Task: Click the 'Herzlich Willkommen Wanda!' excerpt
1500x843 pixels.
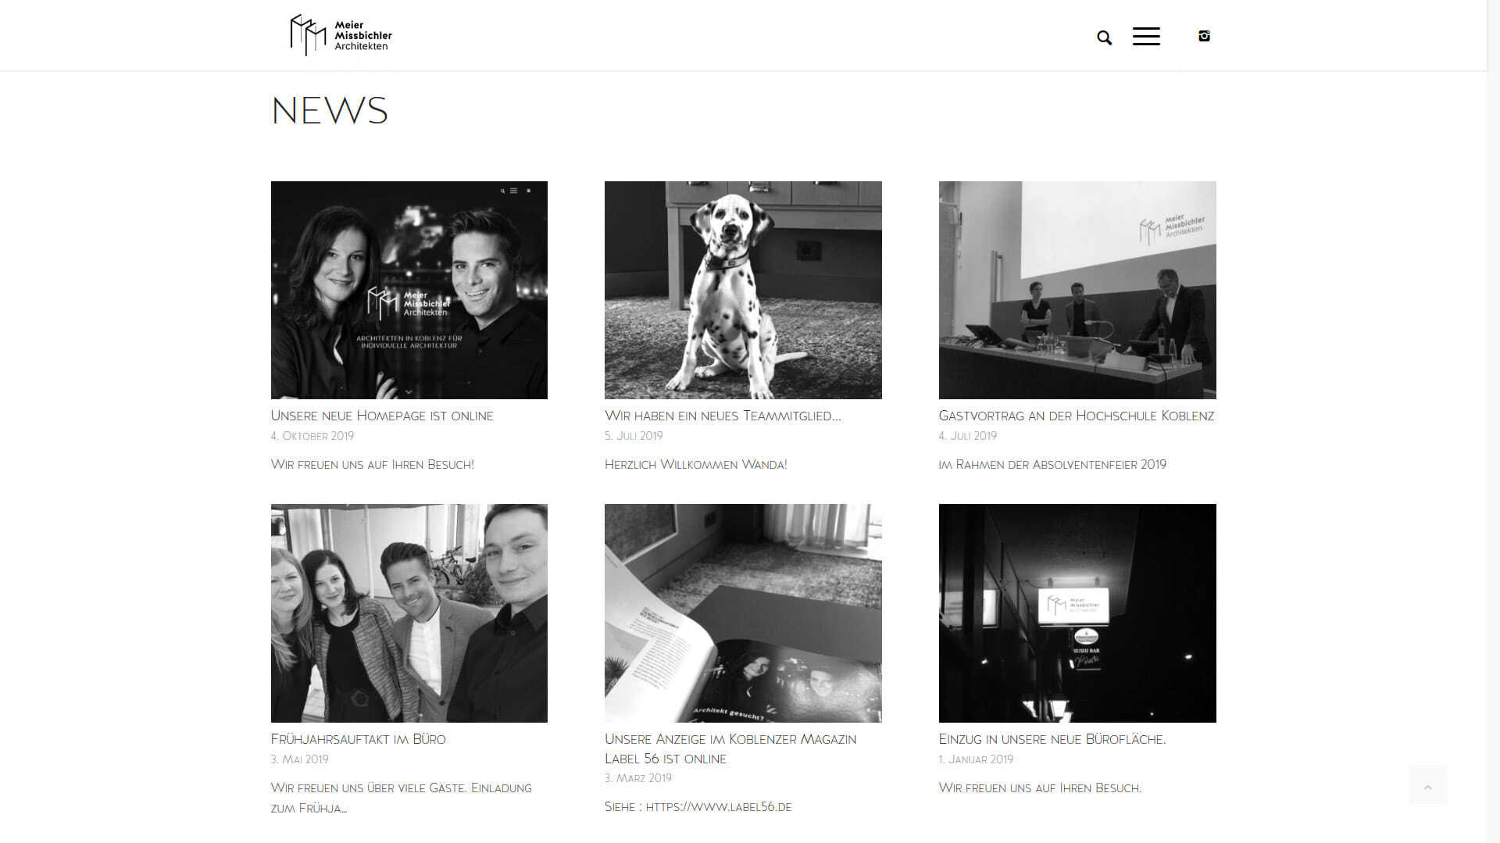Action: click(695, 464)
